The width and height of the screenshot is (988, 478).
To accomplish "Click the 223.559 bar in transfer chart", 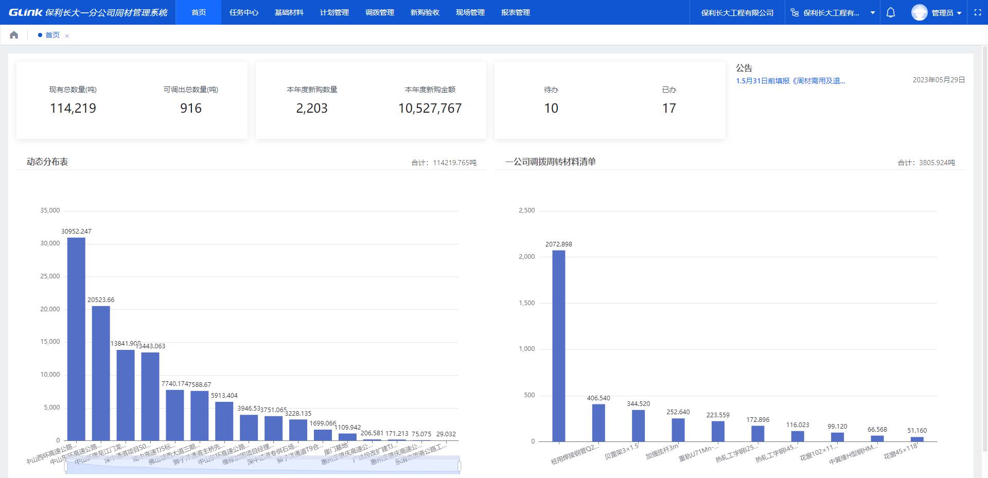I will (718, 431).
